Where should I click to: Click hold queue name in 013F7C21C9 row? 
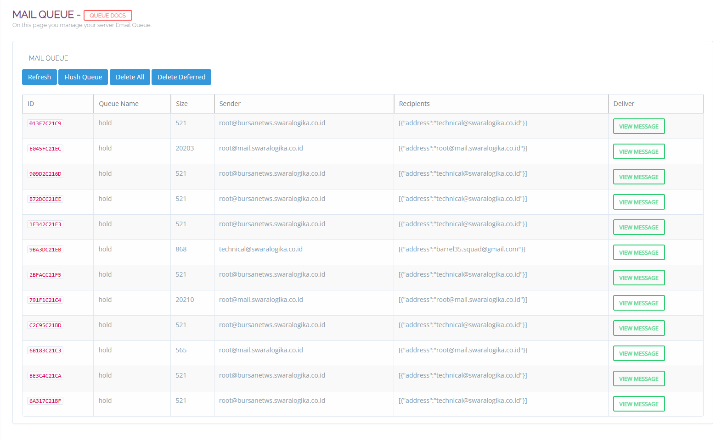[105, 123]
